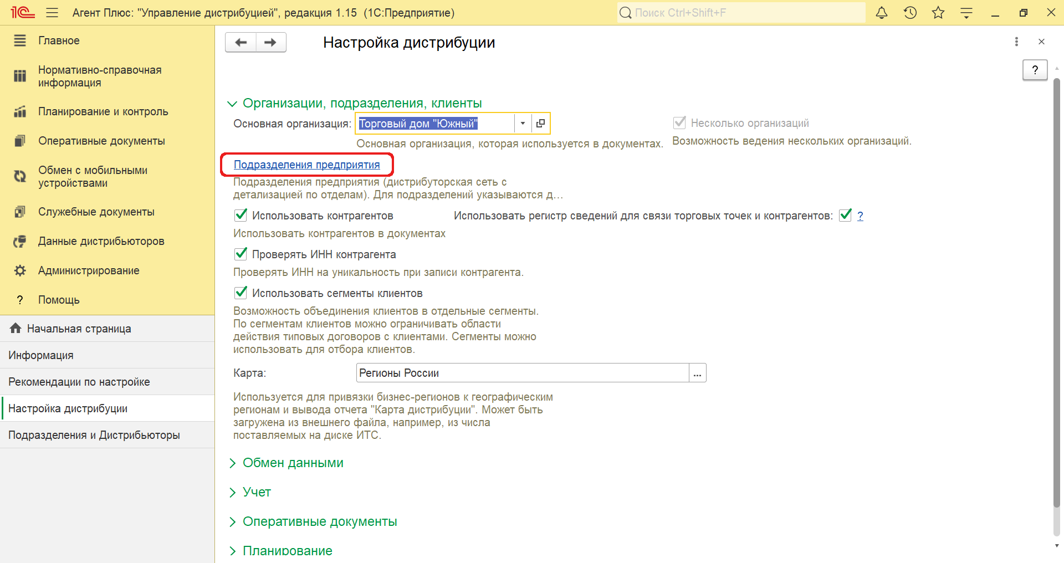Click the Карта field Регионы России
This screenshot has height=563, width=1064.
click(x=523, y=373)
